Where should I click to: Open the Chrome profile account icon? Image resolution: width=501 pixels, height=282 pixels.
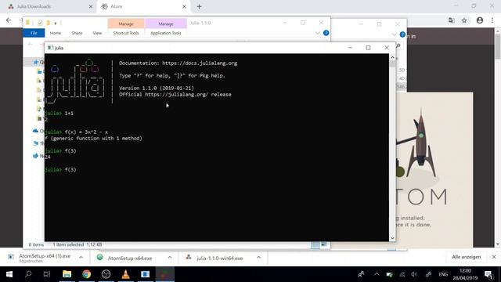480,20
